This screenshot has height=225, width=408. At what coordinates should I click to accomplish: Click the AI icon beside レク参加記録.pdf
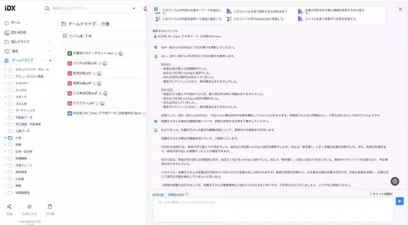click(x=105, y=93)
